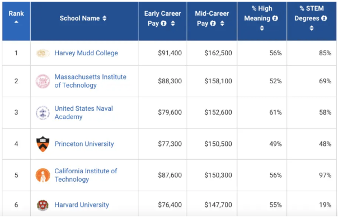Click the United States Naval Academy seal
This screenshot has height=218, width=338.
tap(43, 113)
